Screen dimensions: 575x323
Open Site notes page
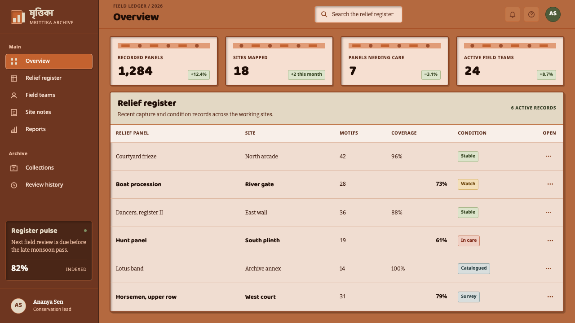(49, 113)
